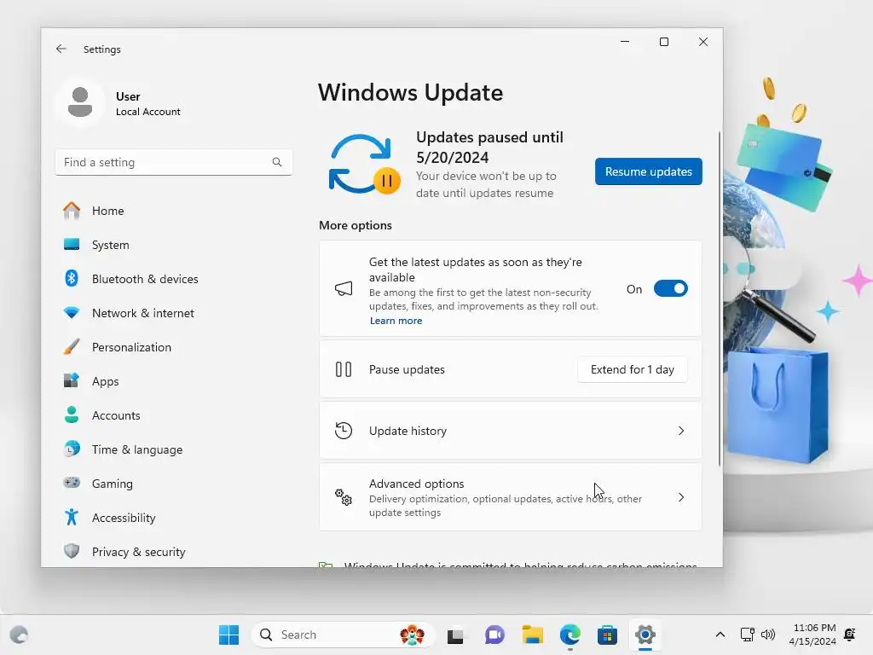The width and height of the screenshot is (873, 655).
Task: Click the Home house icon
Action: tap(72, 211)
